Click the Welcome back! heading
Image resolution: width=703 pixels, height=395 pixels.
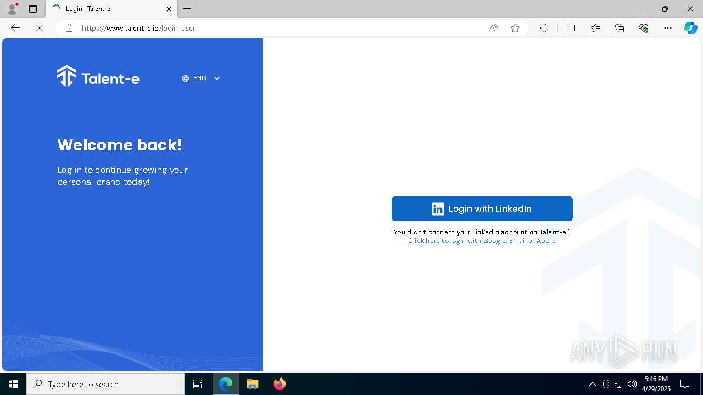pyautogui.click(x=120, y=145)
